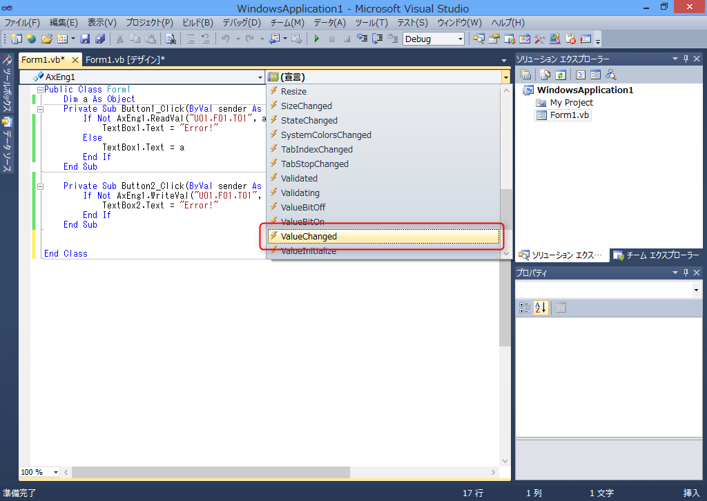
Task: Click the Properties icon in Solution Explorer toolbar
Action: pyautogui.click(x=525, y=75)
